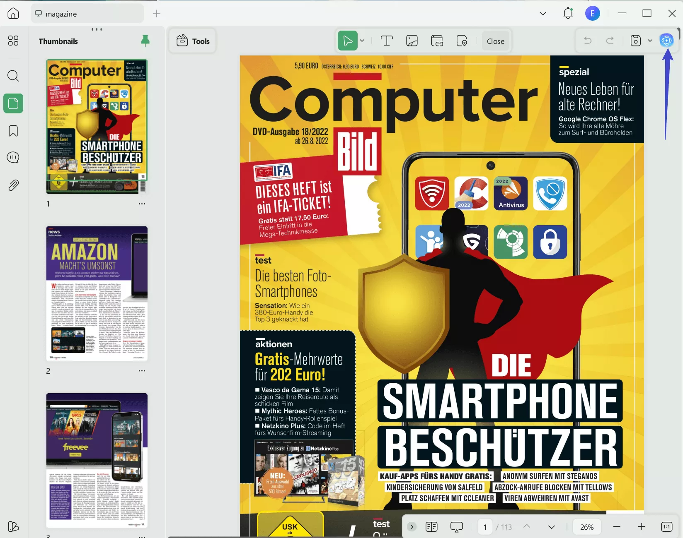Open the tab list dropdown chevron
The width and height of the screenshot is (683, 538).
pos(543,14)
